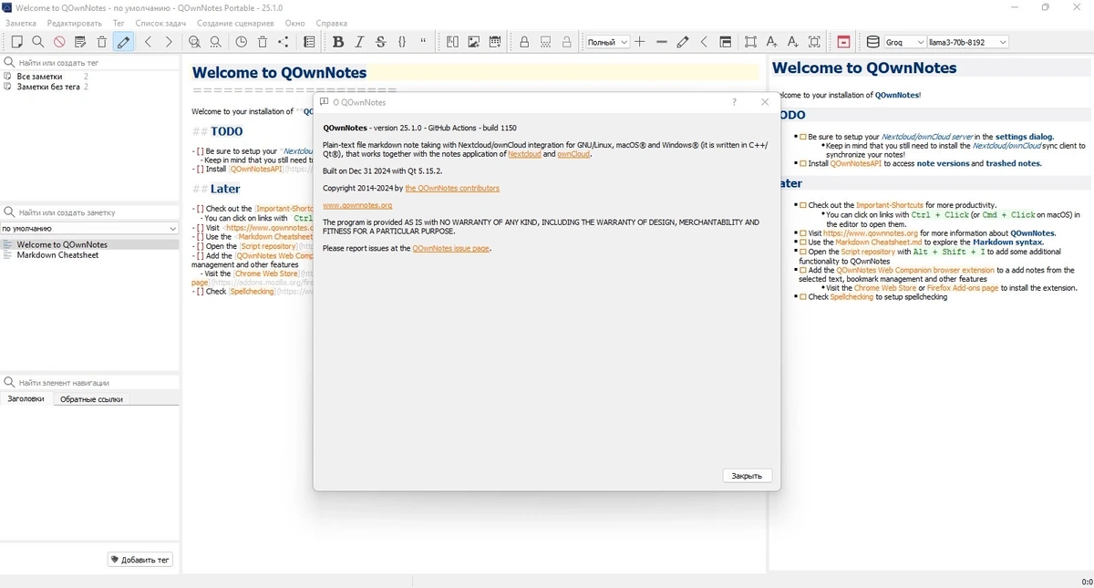1094x588 pixels.
Task: Open the llama3-70b-8192 model dropdown
Action: [x=967, y=42]
